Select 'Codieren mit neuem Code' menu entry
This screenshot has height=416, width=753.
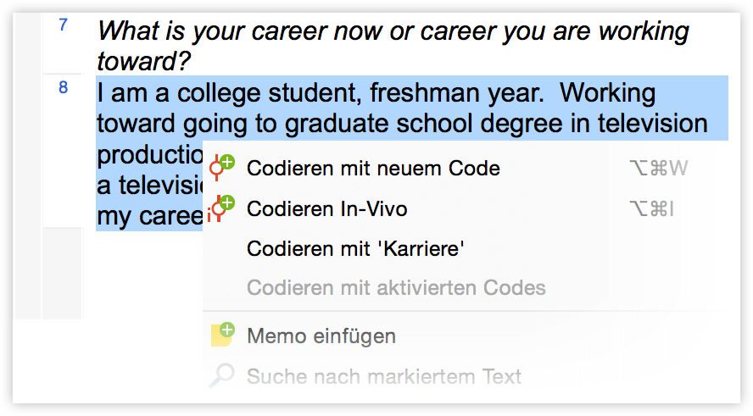click(373, 169)
